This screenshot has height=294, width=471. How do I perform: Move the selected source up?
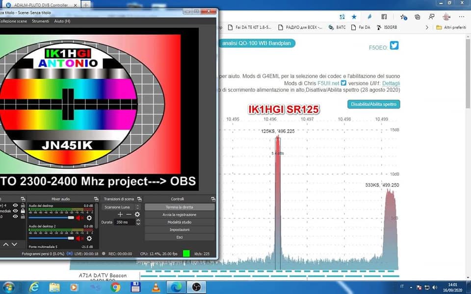coord(6,244)
